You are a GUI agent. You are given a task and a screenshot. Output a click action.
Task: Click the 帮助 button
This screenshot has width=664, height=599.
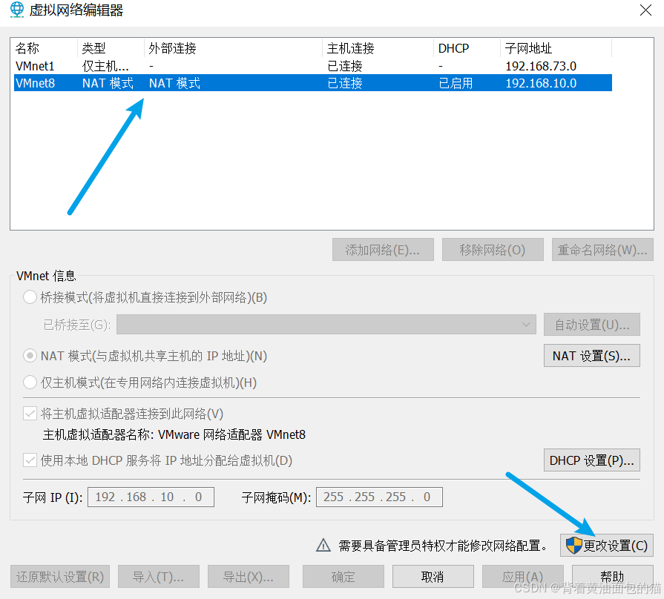612,576
